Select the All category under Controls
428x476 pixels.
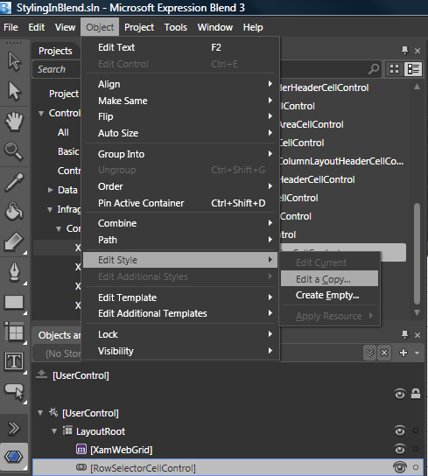pyautogui.click(x=63, y=133)
